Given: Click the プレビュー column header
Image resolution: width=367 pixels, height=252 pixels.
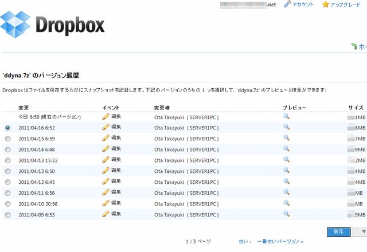Looking at the screenshot, I should pos(294,108).
